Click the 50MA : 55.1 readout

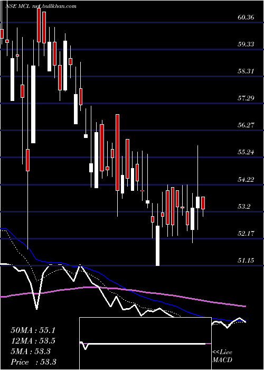[33, 330]
